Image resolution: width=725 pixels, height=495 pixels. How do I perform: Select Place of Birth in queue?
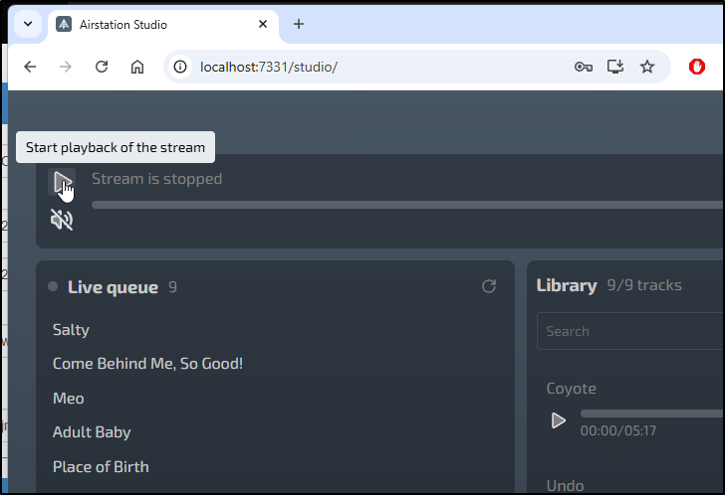tap(101, 467)
